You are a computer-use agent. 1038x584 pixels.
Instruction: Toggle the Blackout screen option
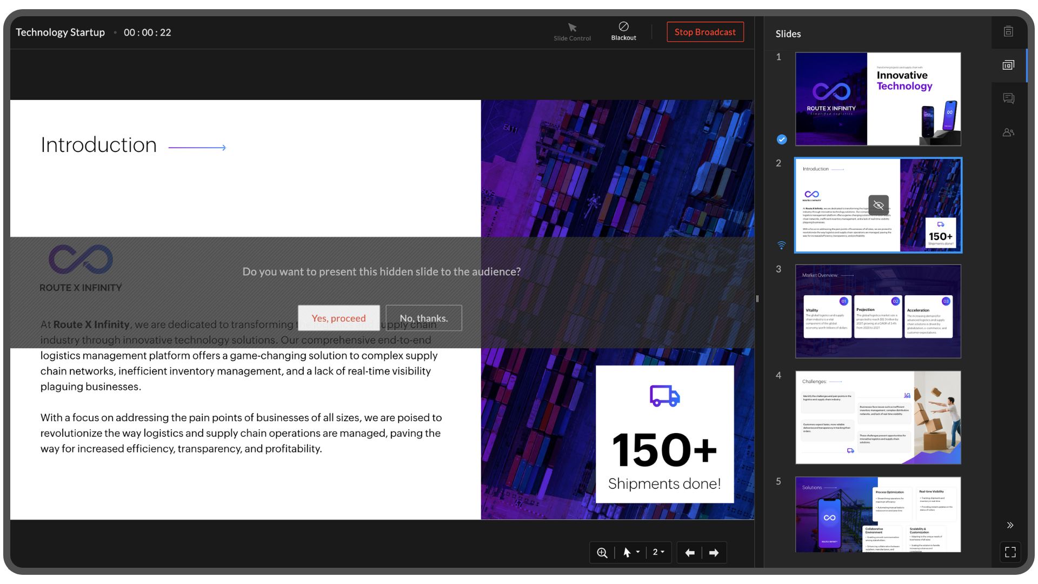623,31
